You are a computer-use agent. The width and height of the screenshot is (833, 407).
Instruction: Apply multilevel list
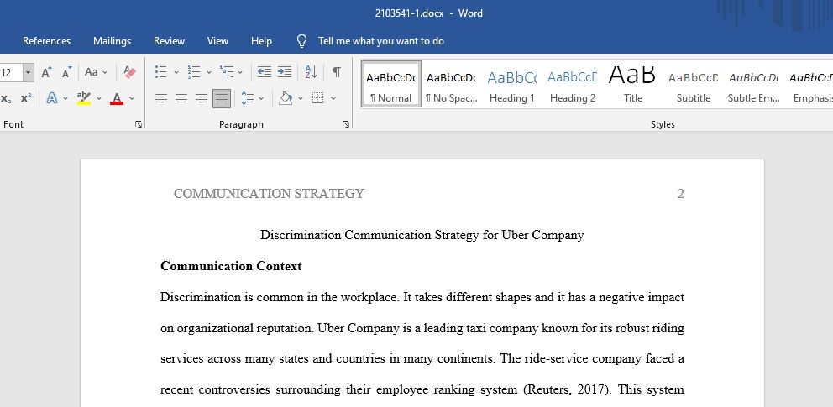pyautogui.click(x=227, y=72)
